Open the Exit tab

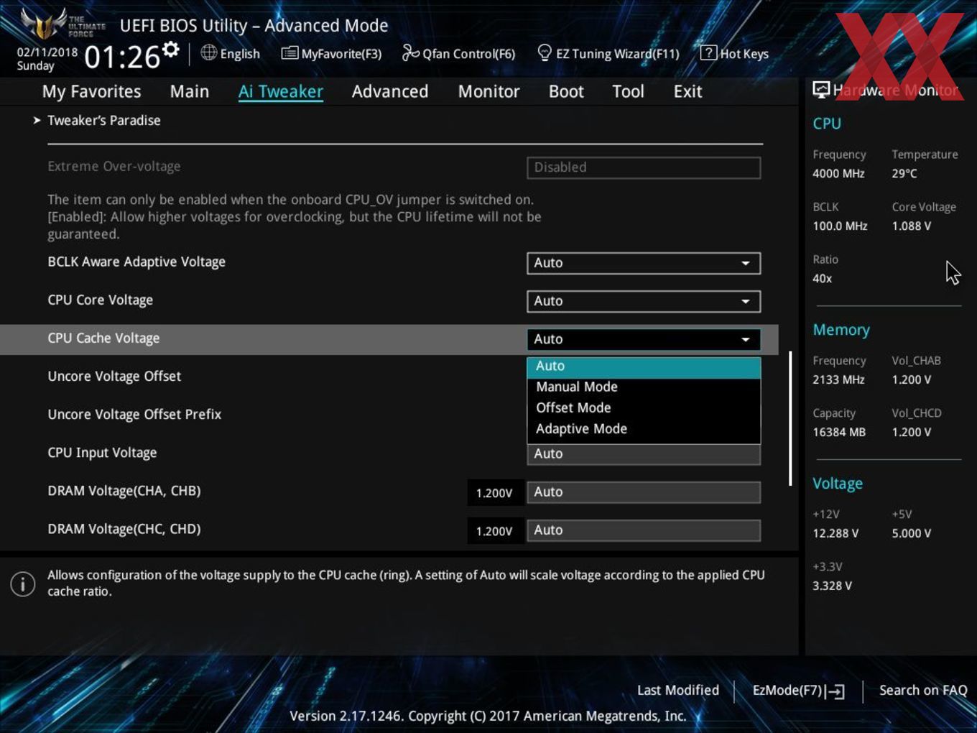pos(687,91)
